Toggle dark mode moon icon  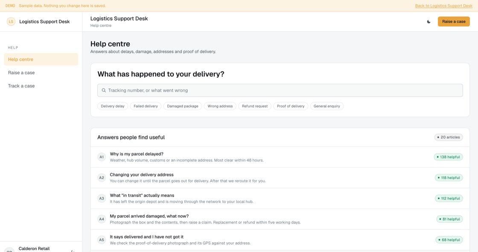[x=428, y=22]
